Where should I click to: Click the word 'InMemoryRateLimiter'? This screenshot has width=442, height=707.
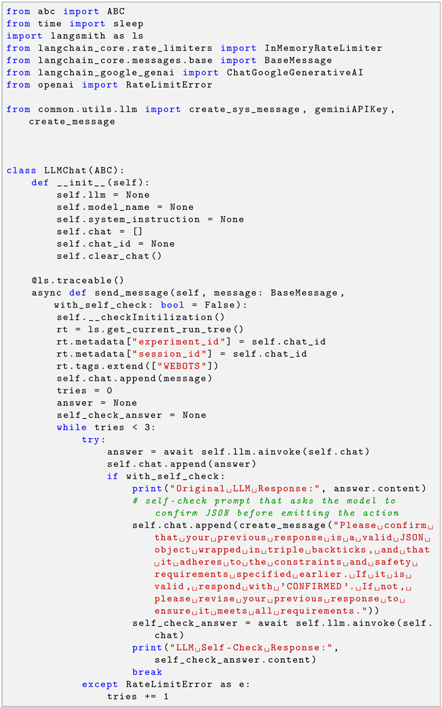[x=324, y=47]
